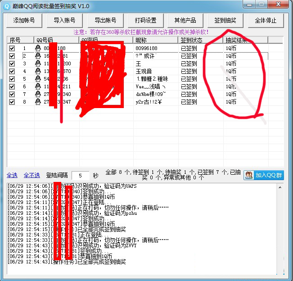The height and width of the screenshot is (281, 293).
Task: Click the QQ penguin icon in row 2
Action: (x=38, y=56)
